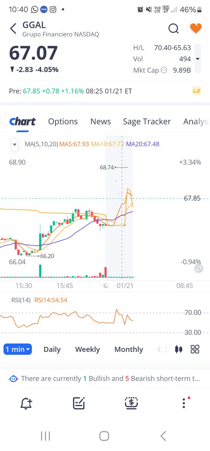The height and width of the screenshot is (451, 210).
Task: Tap the MA20:67.48 value label
Action: coord(143,144)
